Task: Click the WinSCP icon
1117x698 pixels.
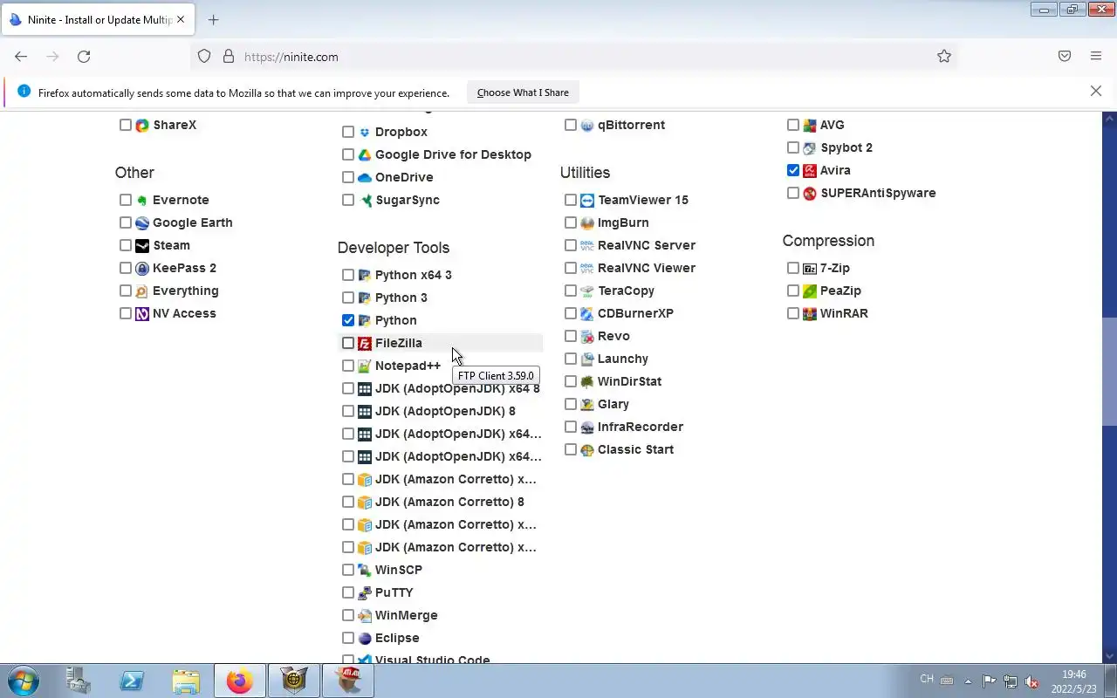Action: coord(365,570)
